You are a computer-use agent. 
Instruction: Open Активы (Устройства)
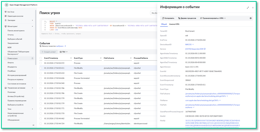coord(16,96)
